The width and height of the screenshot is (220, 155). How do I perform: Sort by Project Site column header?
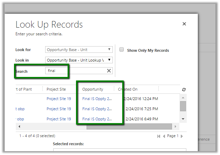[x=56, y=89]
